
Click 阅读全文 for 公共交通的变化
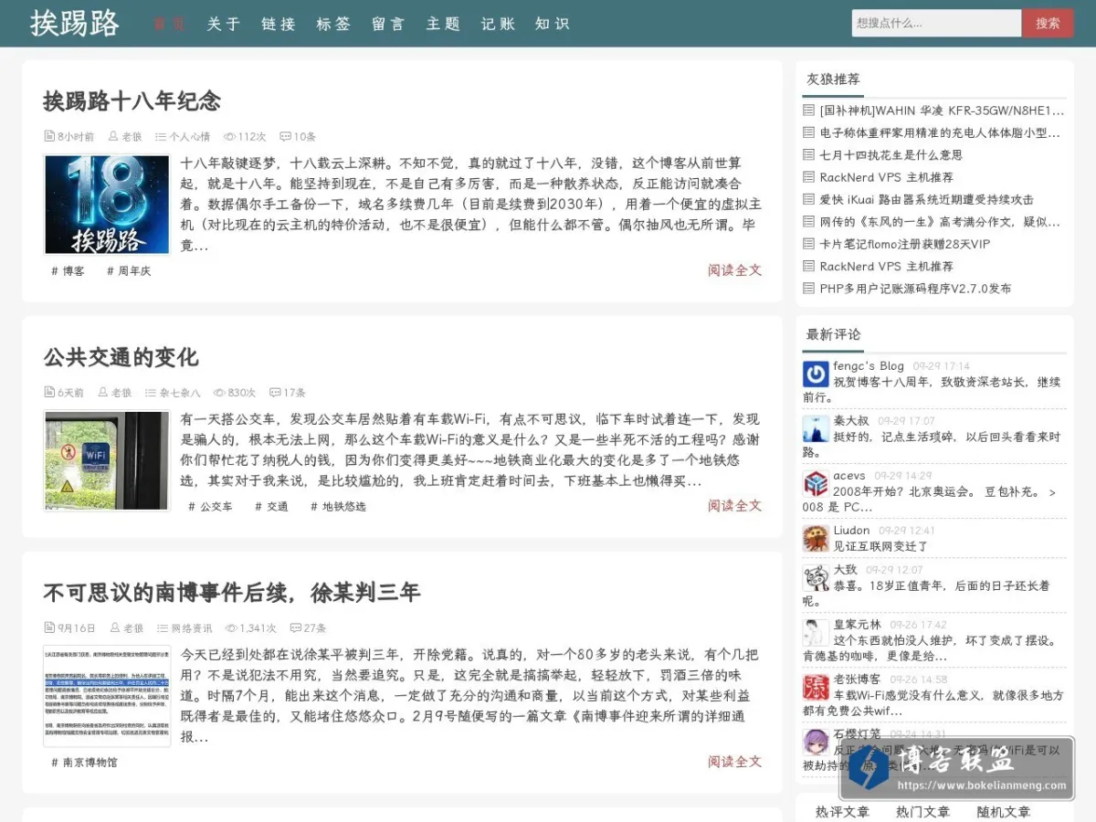coord(734,506)
